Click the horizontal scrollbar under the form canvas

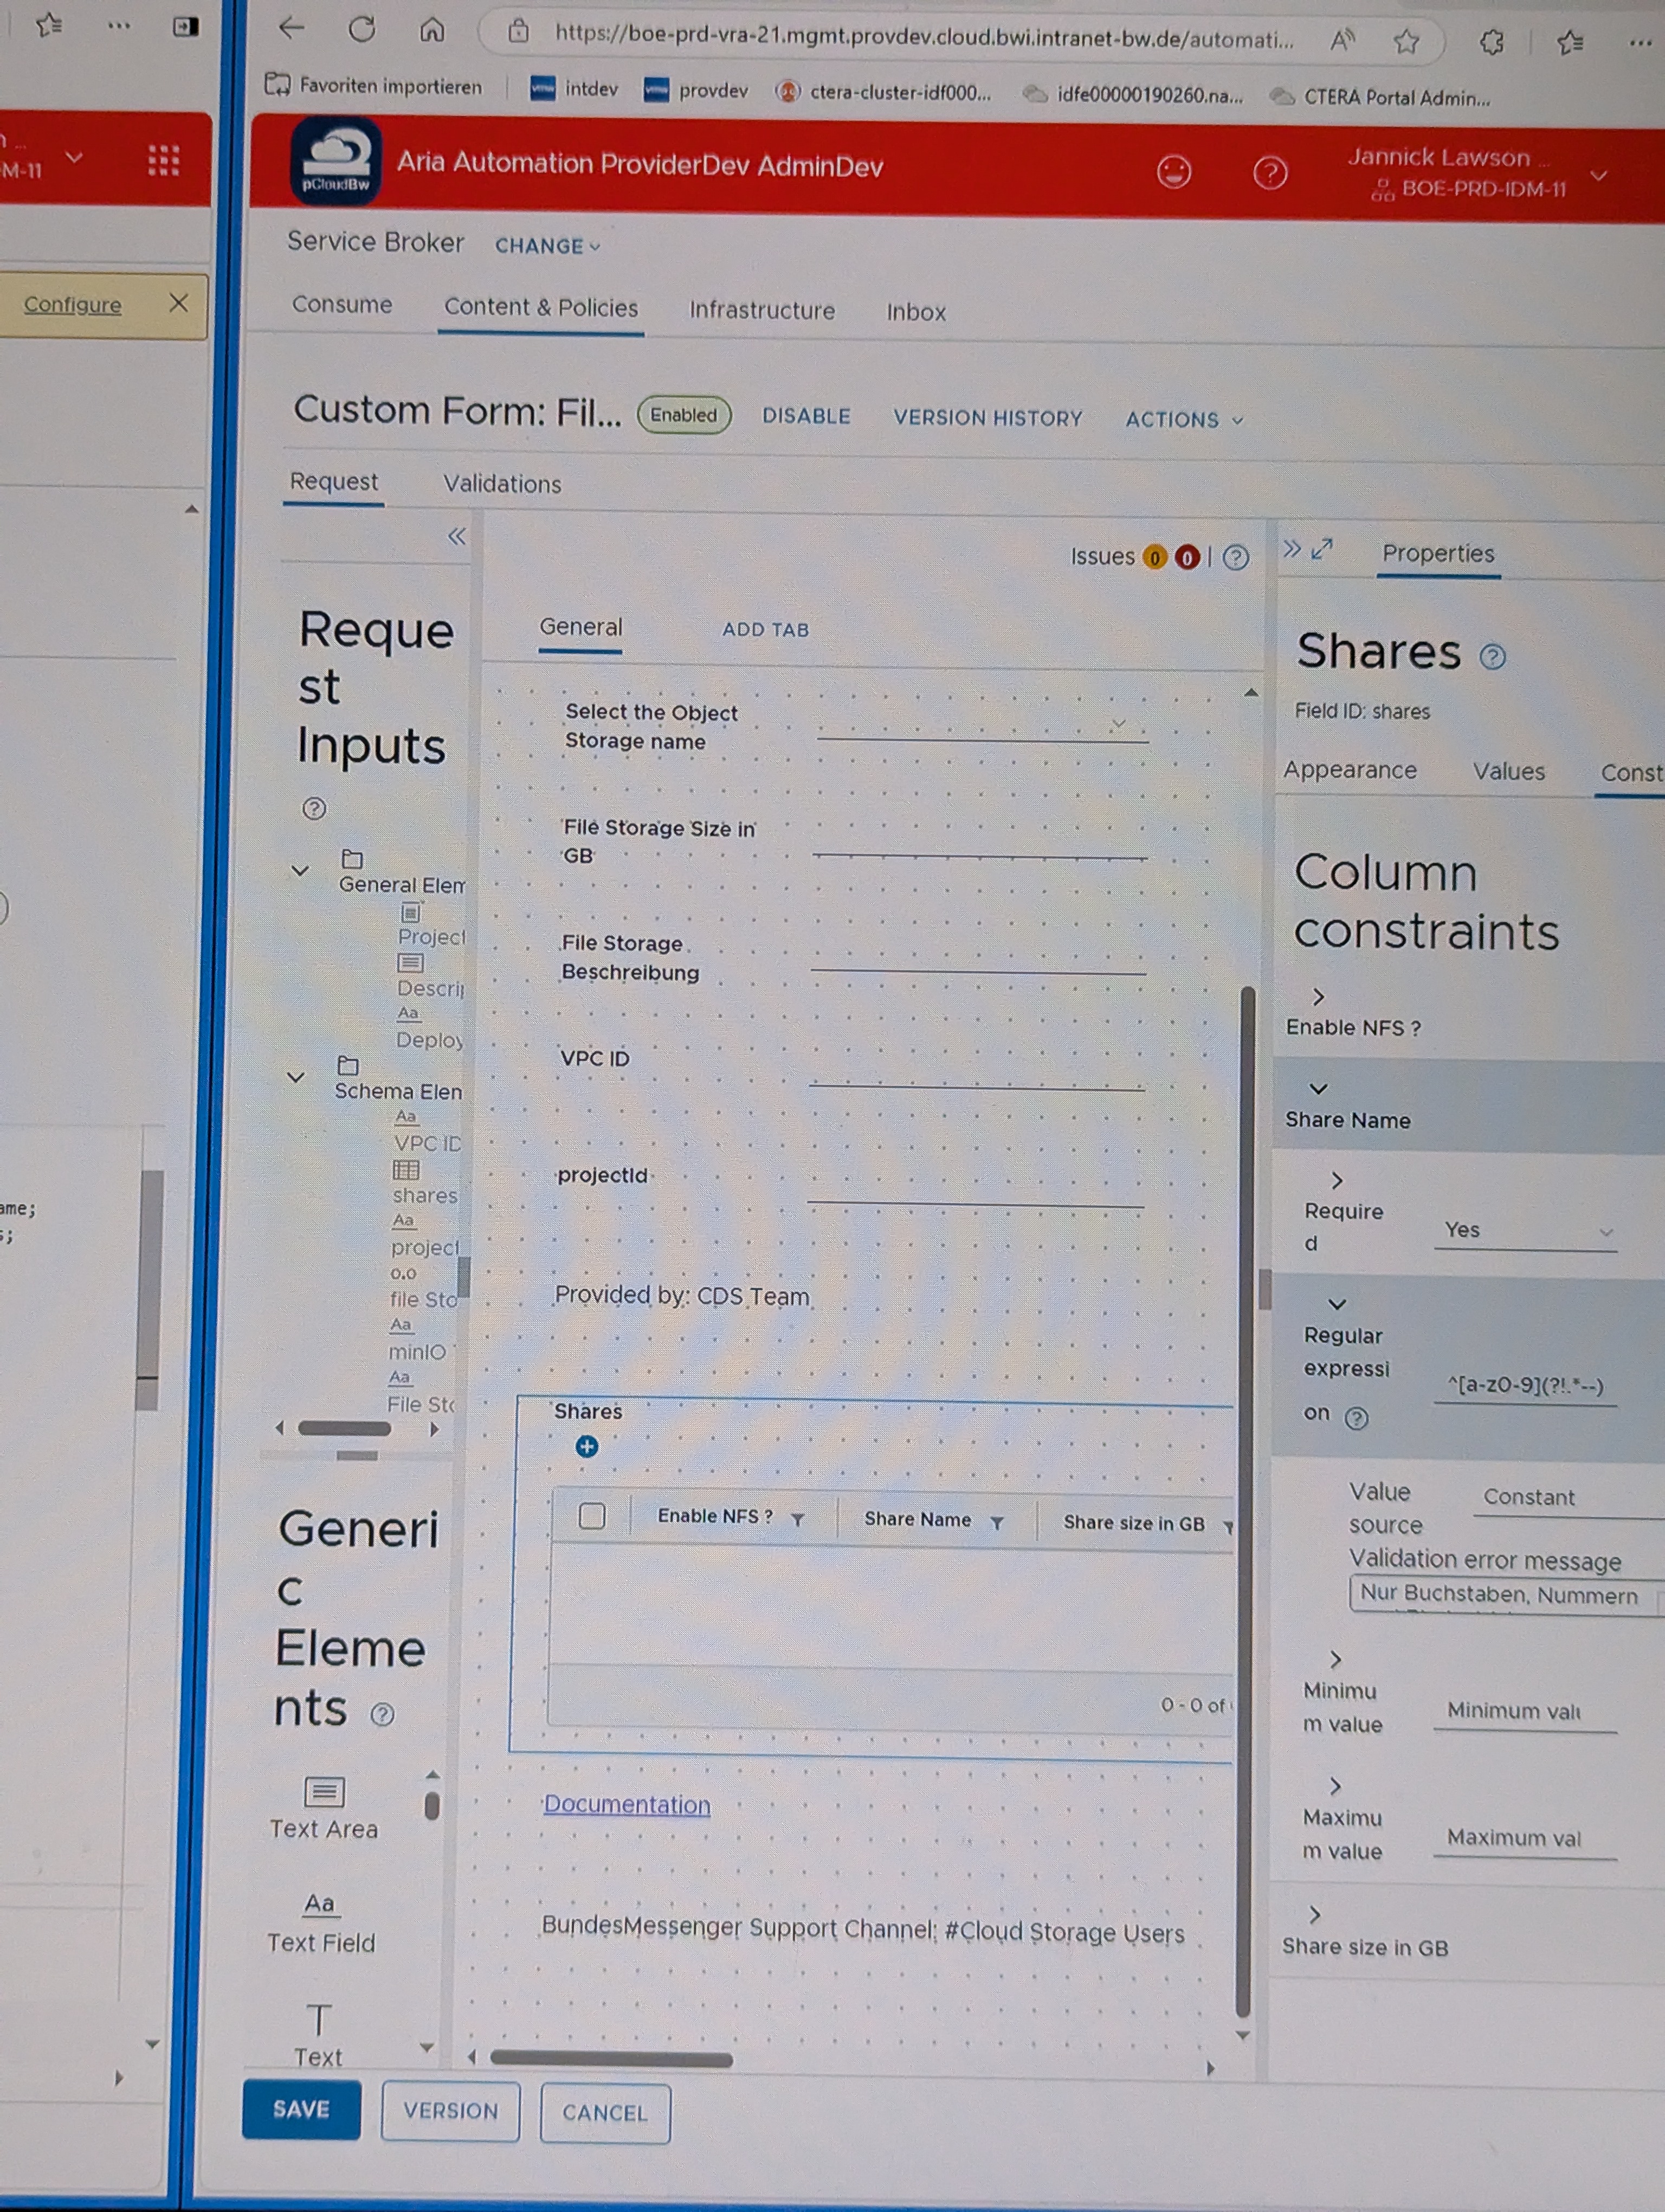pyautogui.click(x=611, y=2058)
